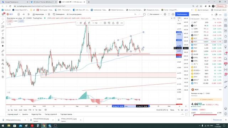Viewport: 228px width, 128px height.
Task: Open the go-to-date calendar icon
Action: point(46,110)
